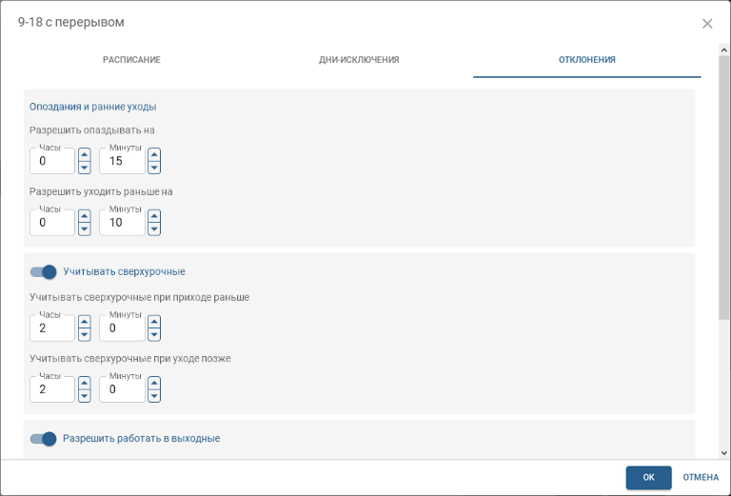731x496 pixels.
Task: Decrease overtime minutes for early arrival
Action: pyautogui.click(x=154, y=334)
